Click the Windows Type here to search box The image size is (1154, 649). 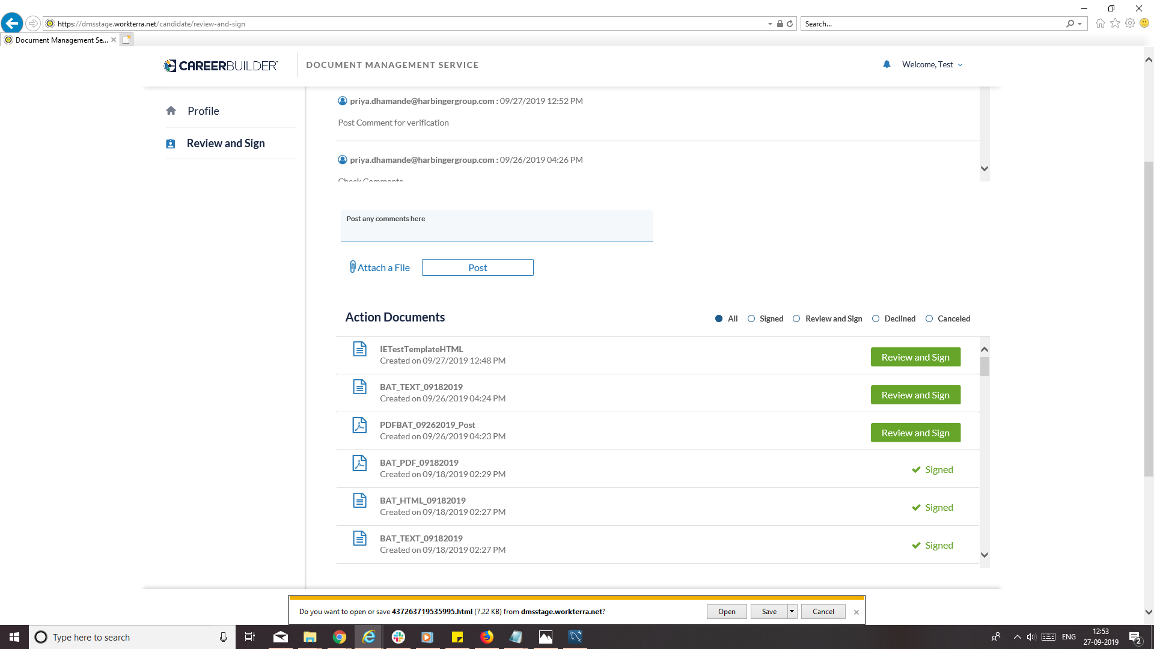pos(132,637)
